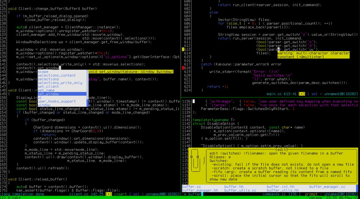
Task: Click 'unnamed0@[18202]' client name
Action: pos(163,194)
